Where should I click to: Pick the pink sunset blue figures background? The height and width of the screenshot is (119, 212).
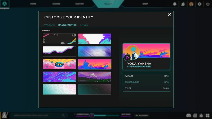95,64
